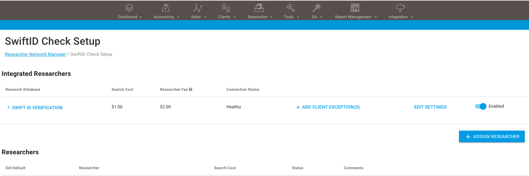Click the QA magnifier icon
The image size is (529, 176).
(317, 8)
